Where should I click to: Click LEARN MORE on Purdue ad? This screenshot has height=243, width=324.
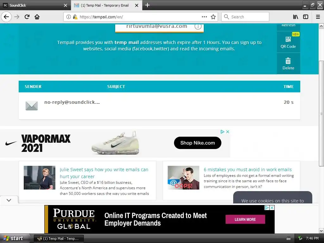(245, 220)
